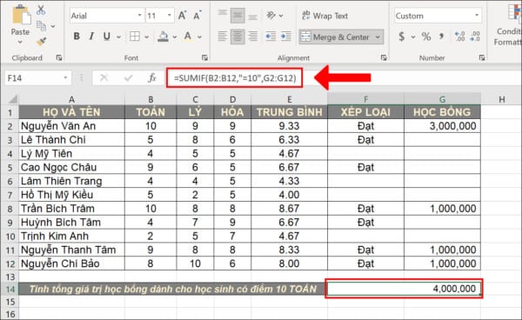
Task: Decrease cell indent
Action: (x=271, y=37)
